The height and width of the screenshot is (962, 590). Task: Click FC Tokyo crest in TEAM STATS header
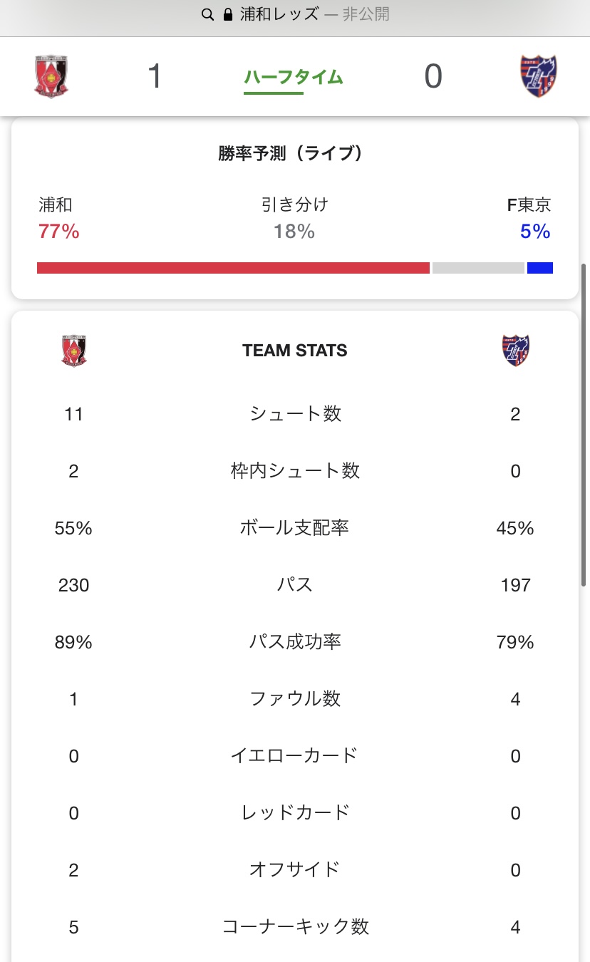[516, 351]
